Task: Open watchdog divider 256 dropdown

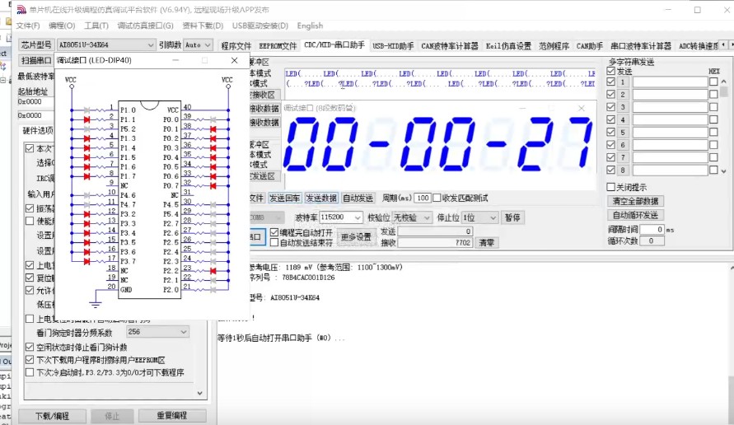Action: (x=157, y=332)
